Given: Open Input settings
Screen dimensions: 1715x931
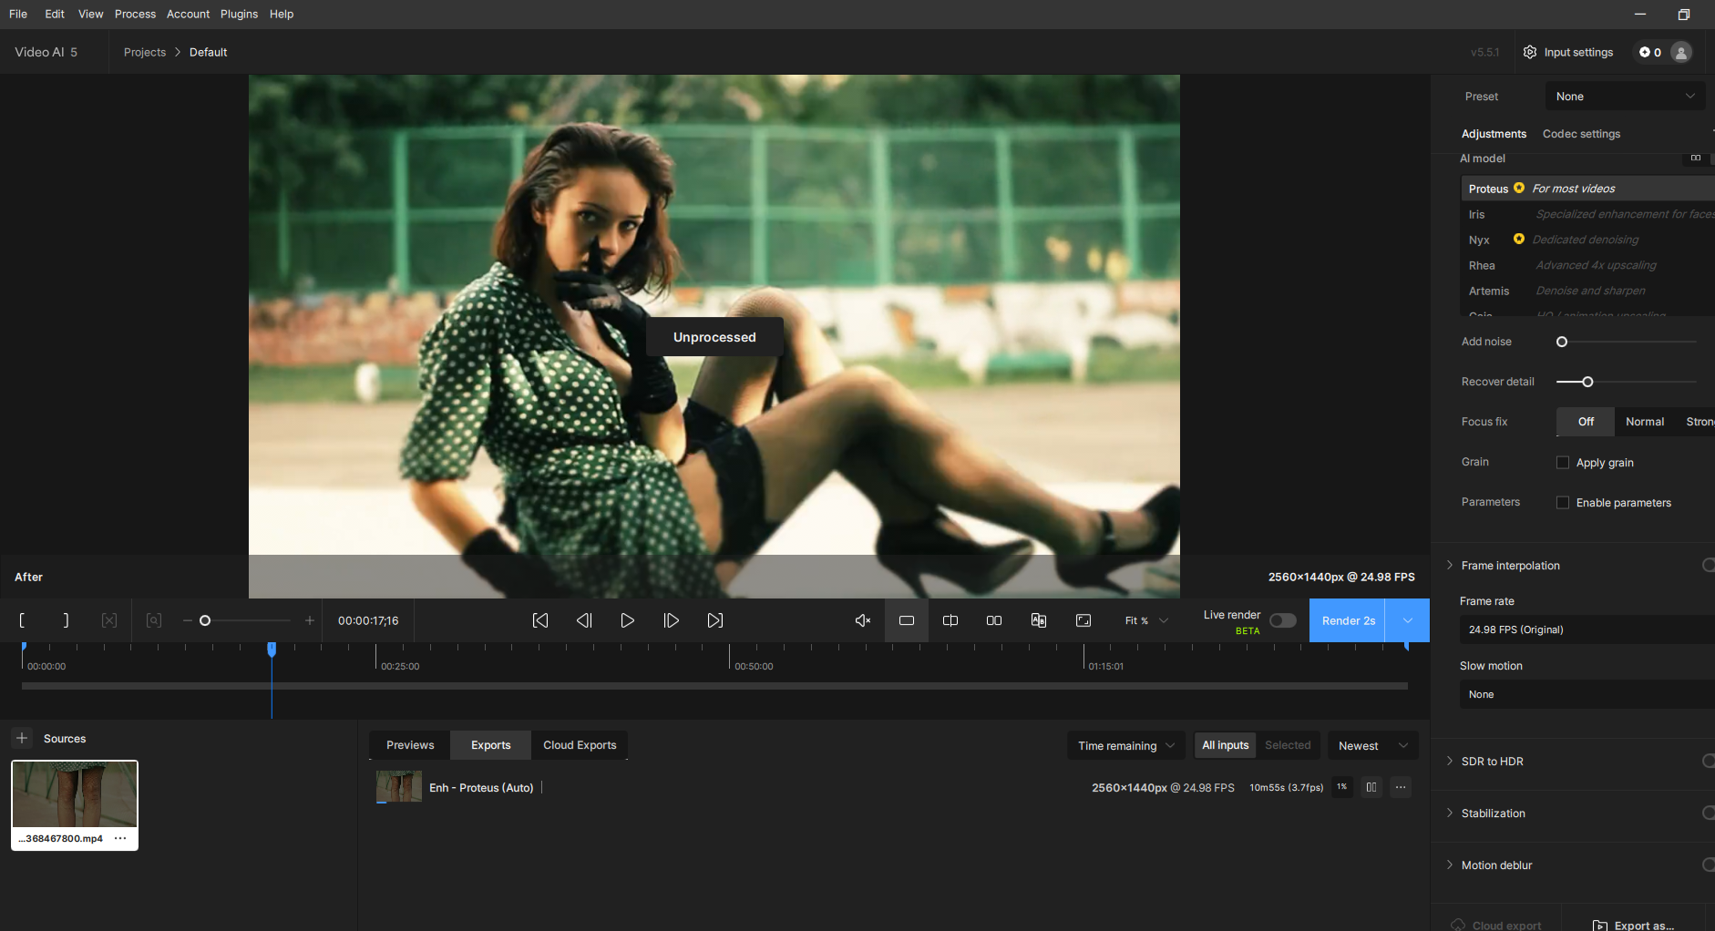Looking at the screenshot, I should coord(1568,52).
